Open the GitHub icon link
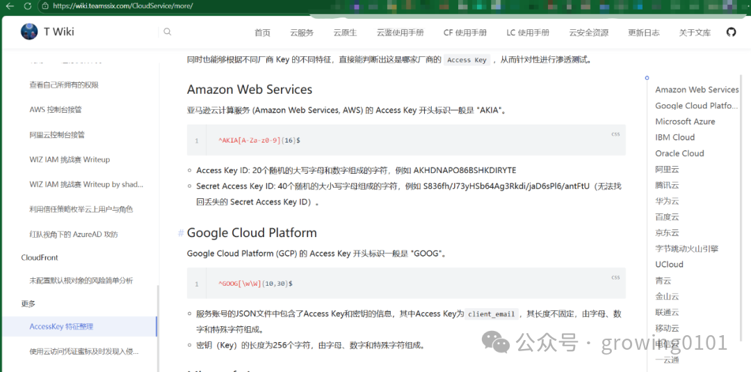The image size is (751, 372). point(731,32)
